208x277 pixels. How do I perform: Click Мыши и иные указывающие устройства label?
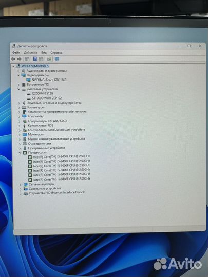(x=56, y=139)
